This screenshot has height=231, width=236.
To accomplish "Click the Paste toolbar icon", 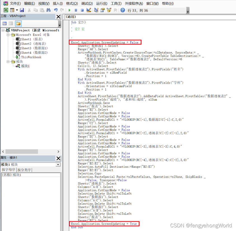I will point(42,10).
